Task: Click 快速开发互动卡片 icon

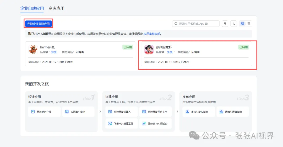Action: (144, 112)
